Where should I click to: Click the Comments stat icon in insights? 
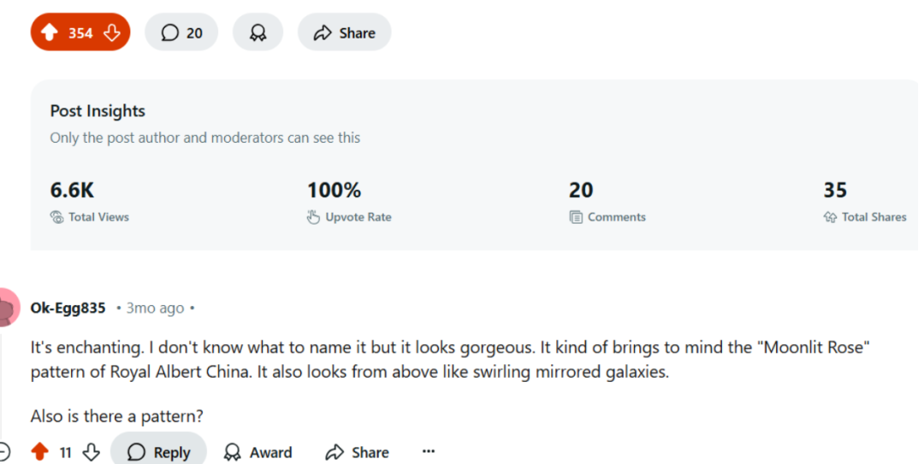[x=576, y=217]
